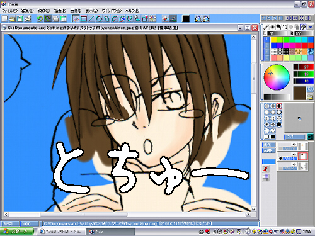Toggle visibility eye of top layer
Viewport: 315px width, 236px height.
click(x=294, y=145)
